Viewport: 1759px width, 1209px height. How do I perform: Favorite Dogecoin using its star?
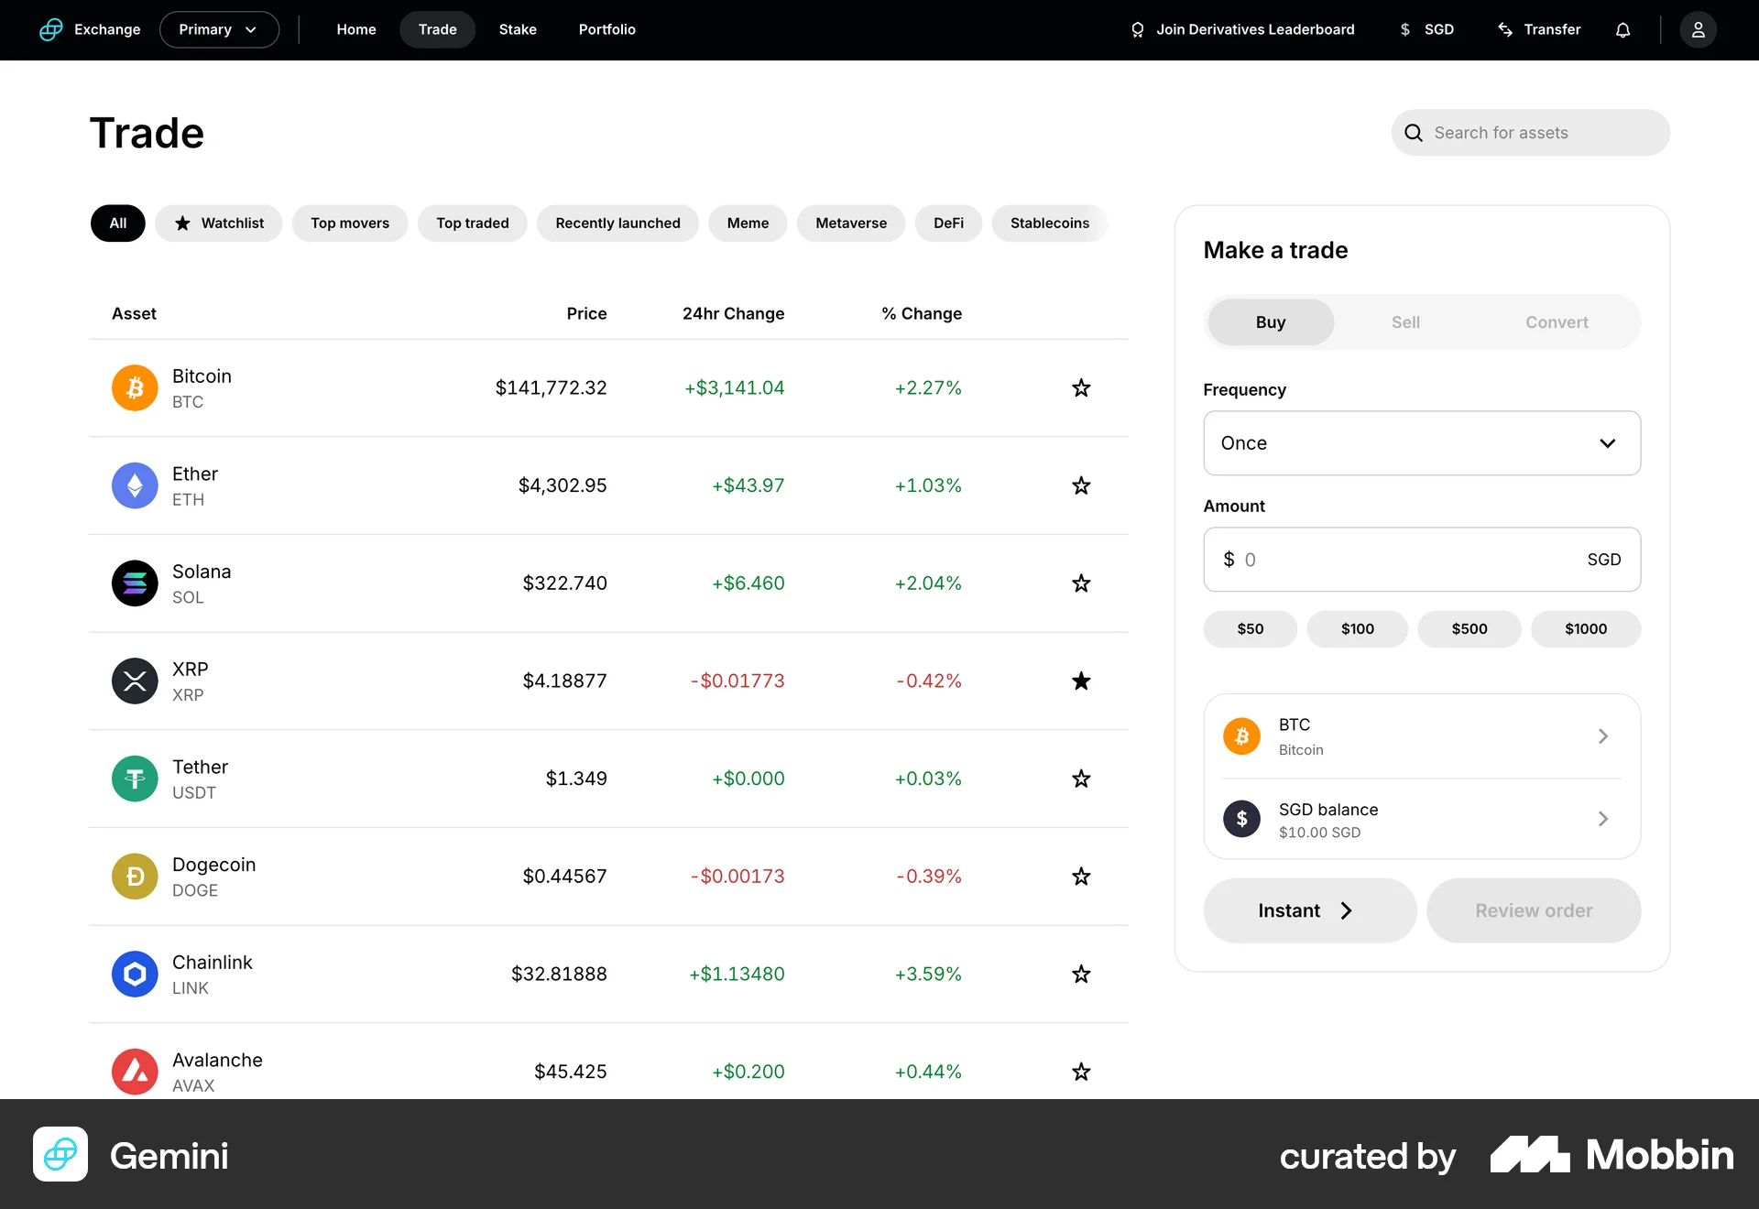coord(1081,877)
